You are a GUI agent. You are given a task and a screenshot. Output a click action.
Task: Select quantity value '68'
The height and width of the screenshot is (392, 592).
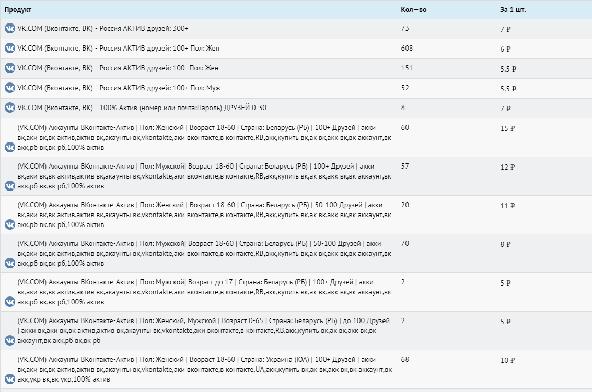tap(405, 359)
